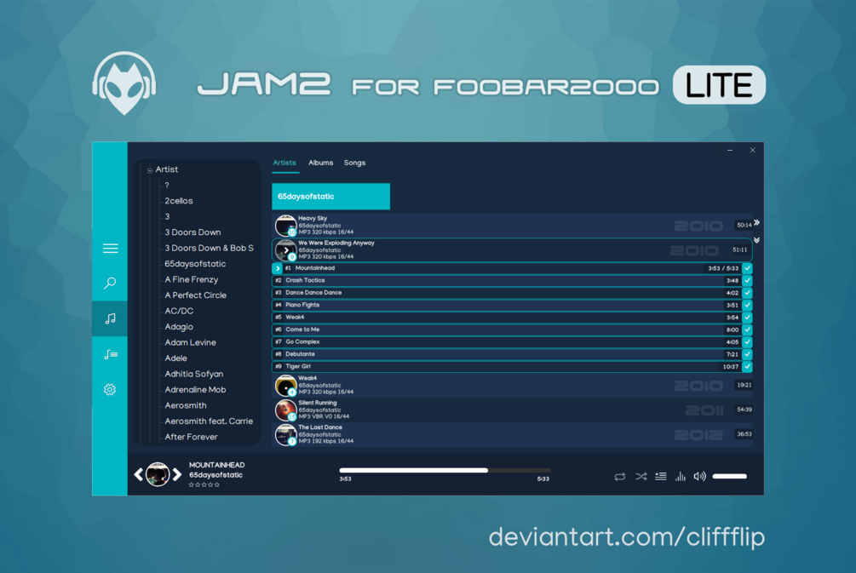Adjust the volume slider

[x=729, y=477]
